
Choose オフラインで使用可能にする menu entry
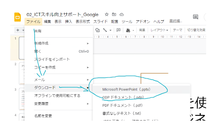click(x=59, y=96)
